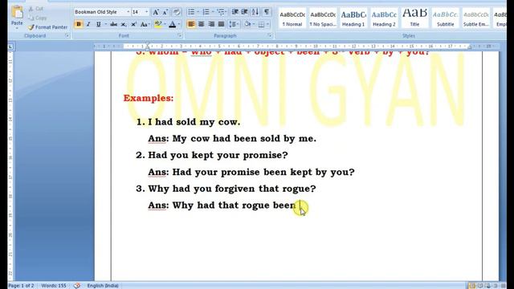Sort text with the A-Z icon
The image size is (514, 289).
[255, 12]
